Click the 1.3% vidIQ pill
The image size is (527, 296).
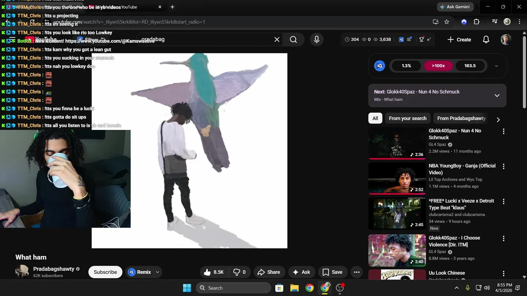(x=406, y=66)
